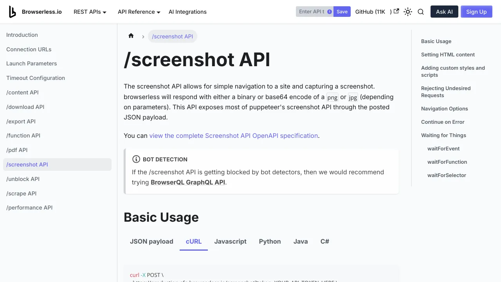Screen dimensions: 501x282
Task: Select the JSON payload tab
Action: tap(151, 241)
